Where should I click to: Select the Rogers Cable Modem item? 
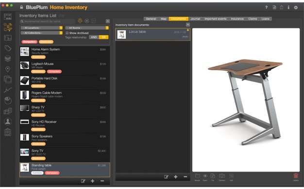pos(65,96)
